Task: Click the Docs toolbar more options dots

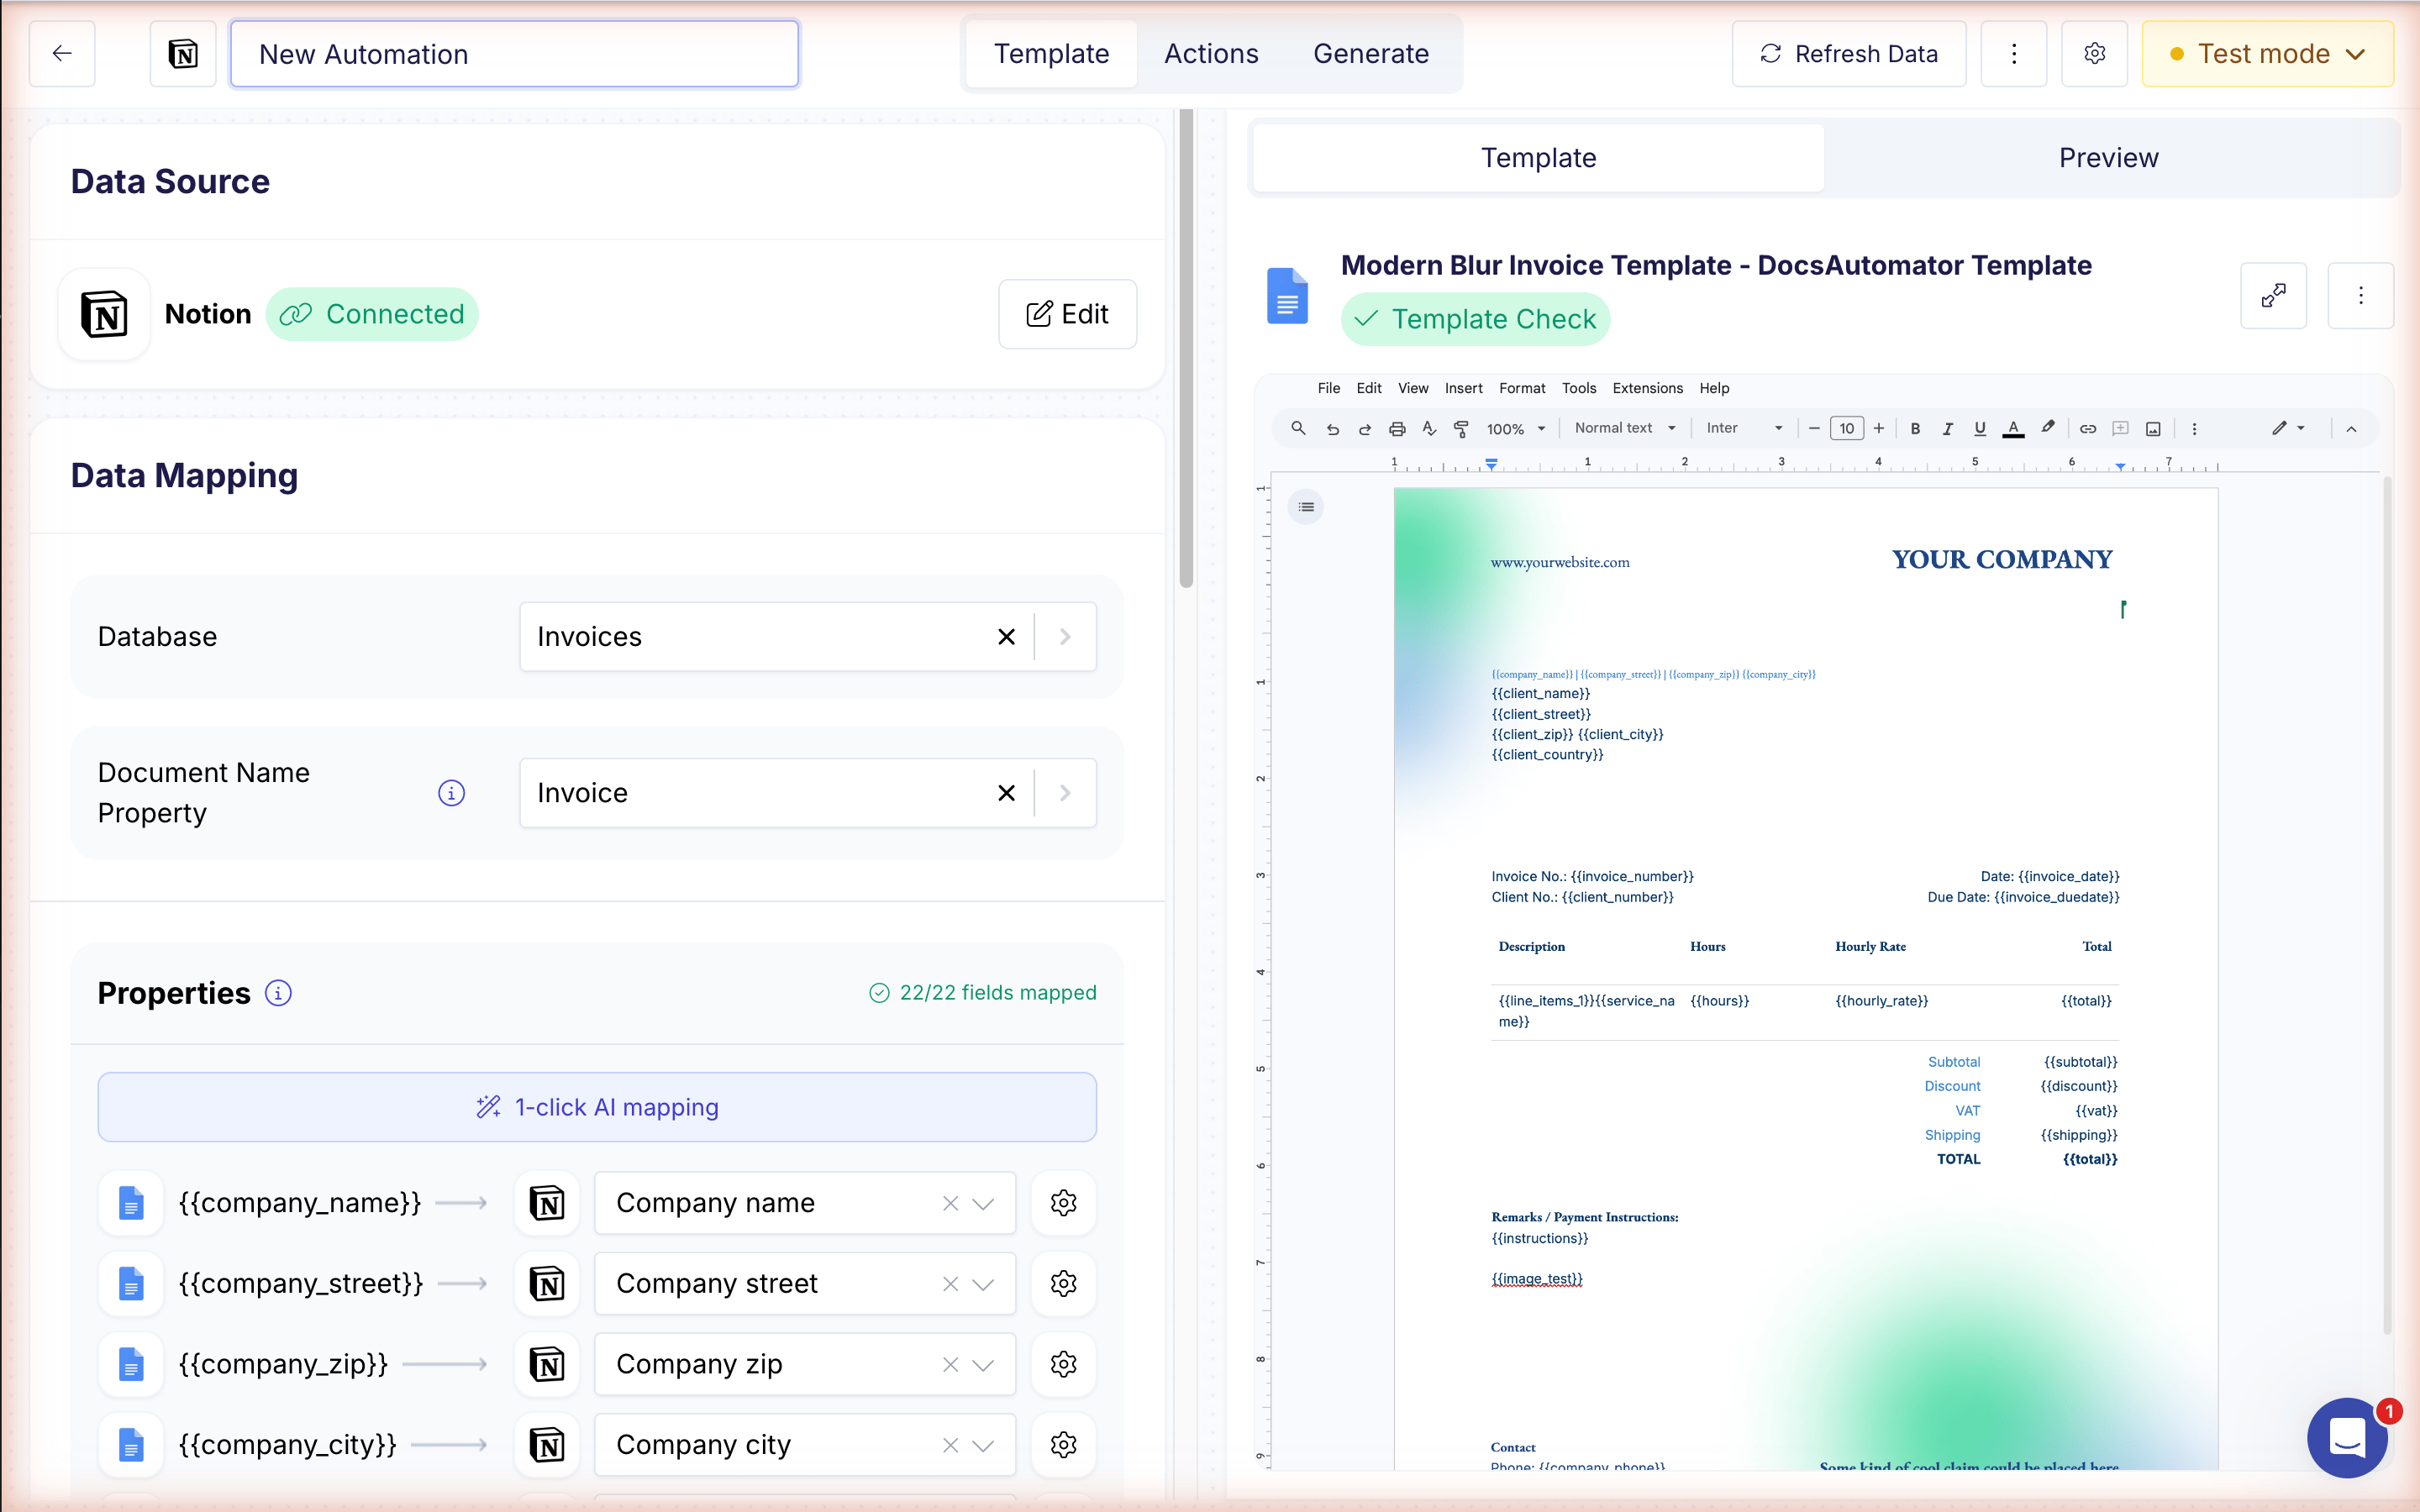Action: (x=2194, y=429)
